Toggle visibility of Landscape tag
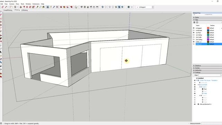Image resolution: width=222 pixels, height=125 pixels. coord(194,30)
